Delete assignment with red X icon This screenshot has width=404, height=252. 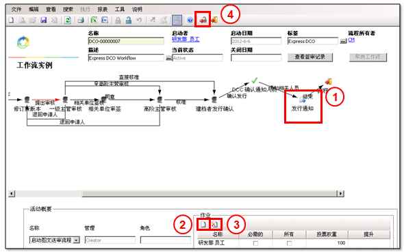click(x=214, y=225)
